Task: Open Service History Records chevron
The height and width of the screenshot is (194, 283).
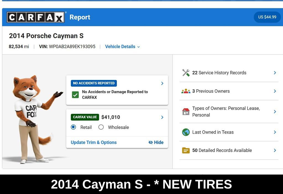Action: tap(275, 73)
